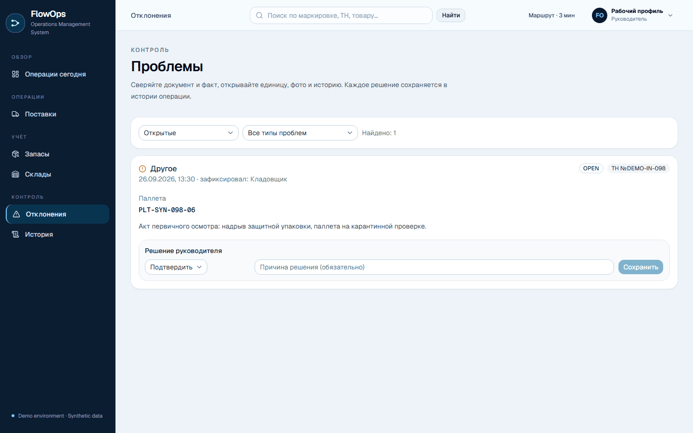Click Рабочий профиль name
This screenshot has height=433, width=693.
(x=637, y=11)
